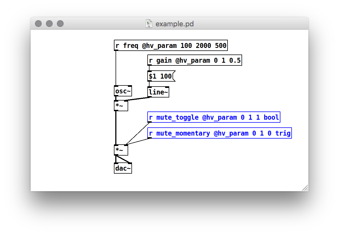Select the blue 'r mute_momentary' trig object
Viewport: 339px width, 235px height.
click(219, 133)
